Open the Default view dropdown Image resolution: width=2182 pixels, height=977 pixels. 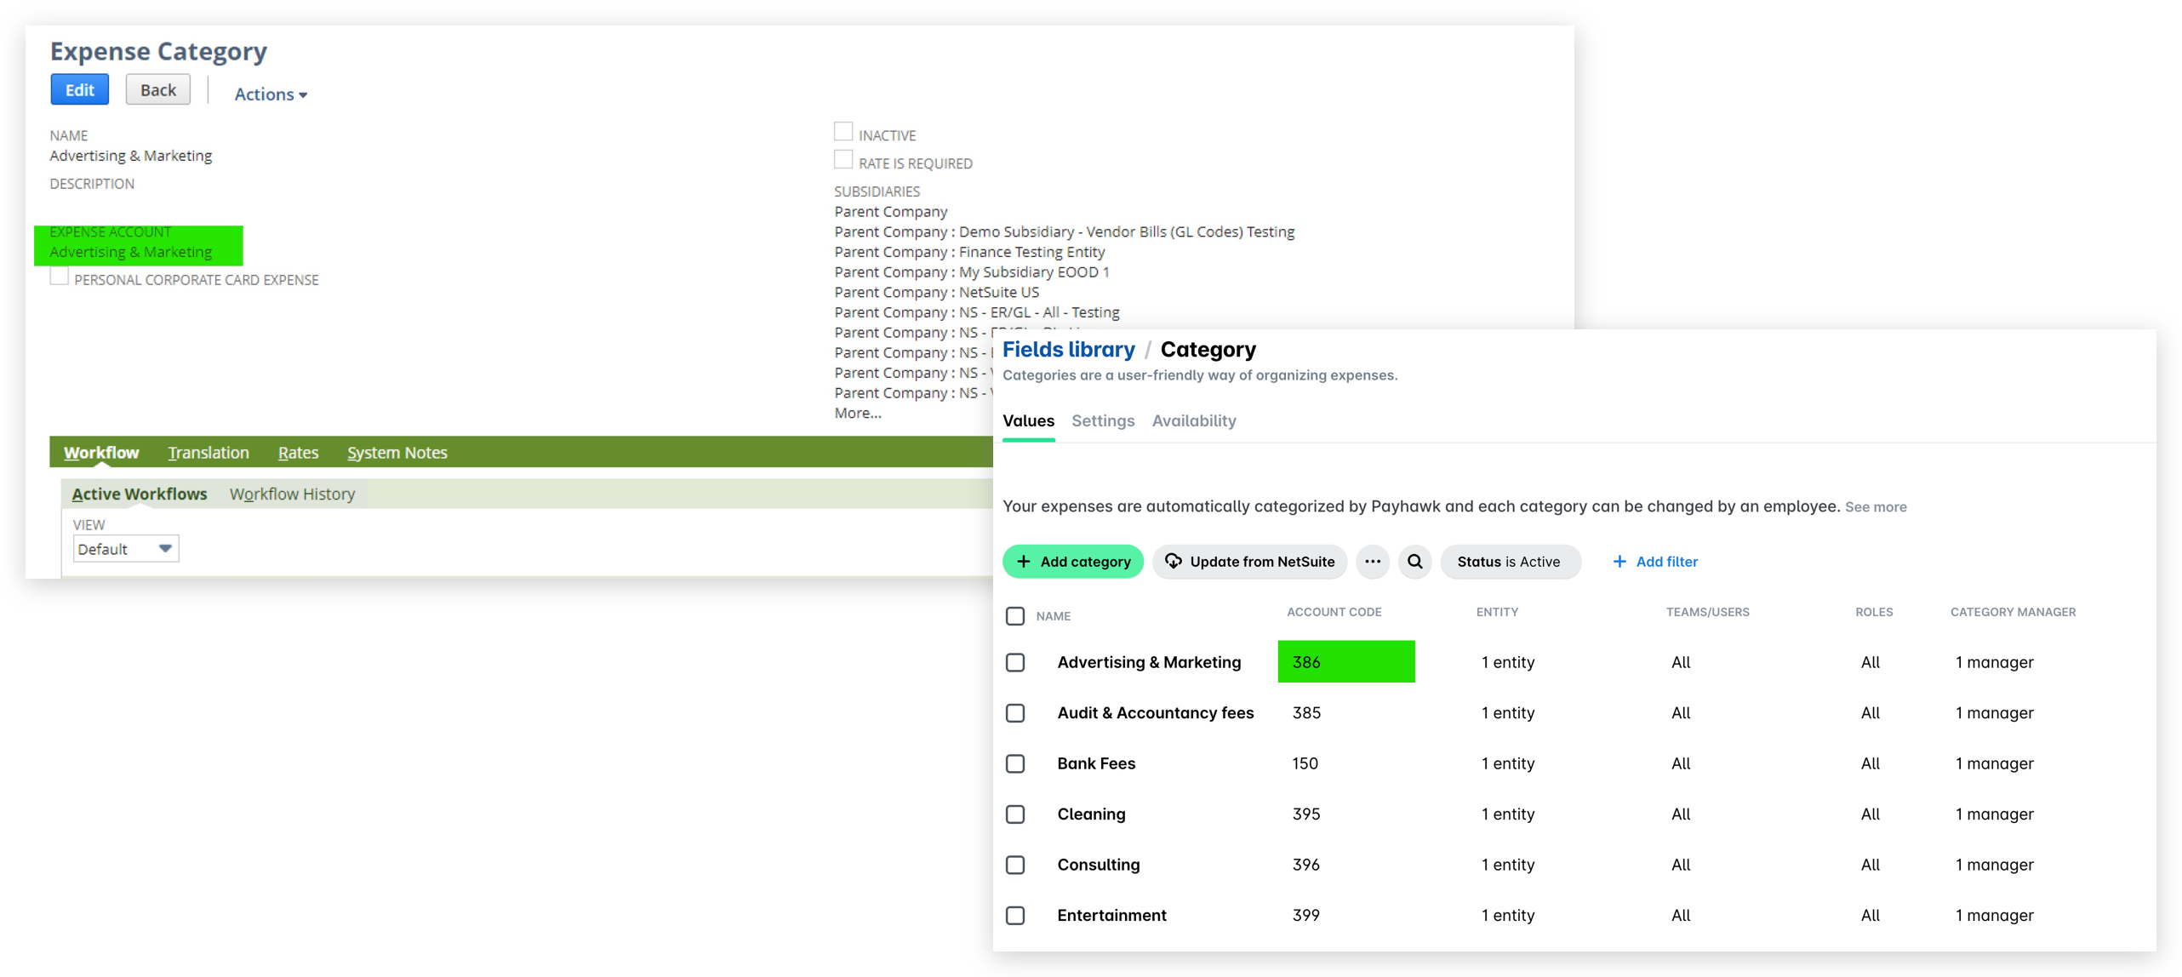pos(126,550)
